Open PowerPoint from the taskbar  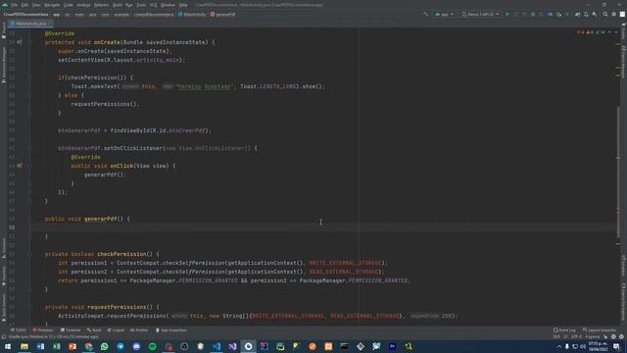pos(72,346)
